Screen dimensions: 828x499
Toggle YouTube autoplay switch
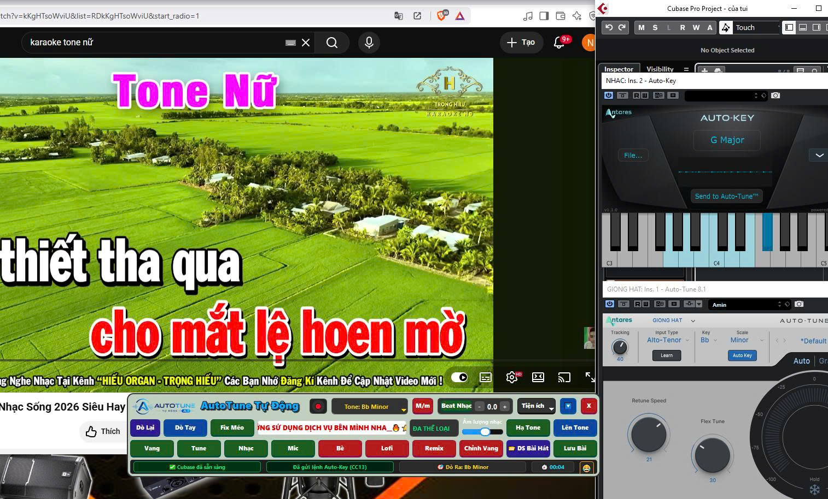click(459, 377)
